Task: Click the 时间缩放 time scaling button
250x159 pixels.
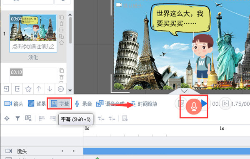Action: point(144,104)
